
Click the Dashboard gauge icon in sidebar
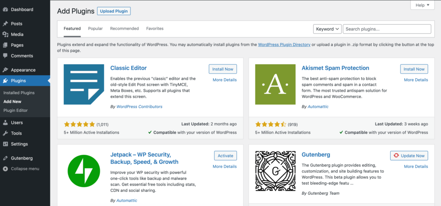click(x=5, y=9)
